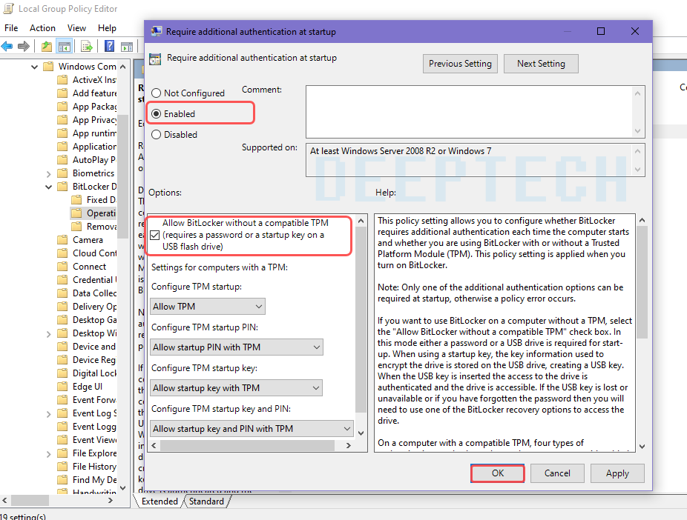
Task: Click the Apply button
Action: (x=617, y=473)
